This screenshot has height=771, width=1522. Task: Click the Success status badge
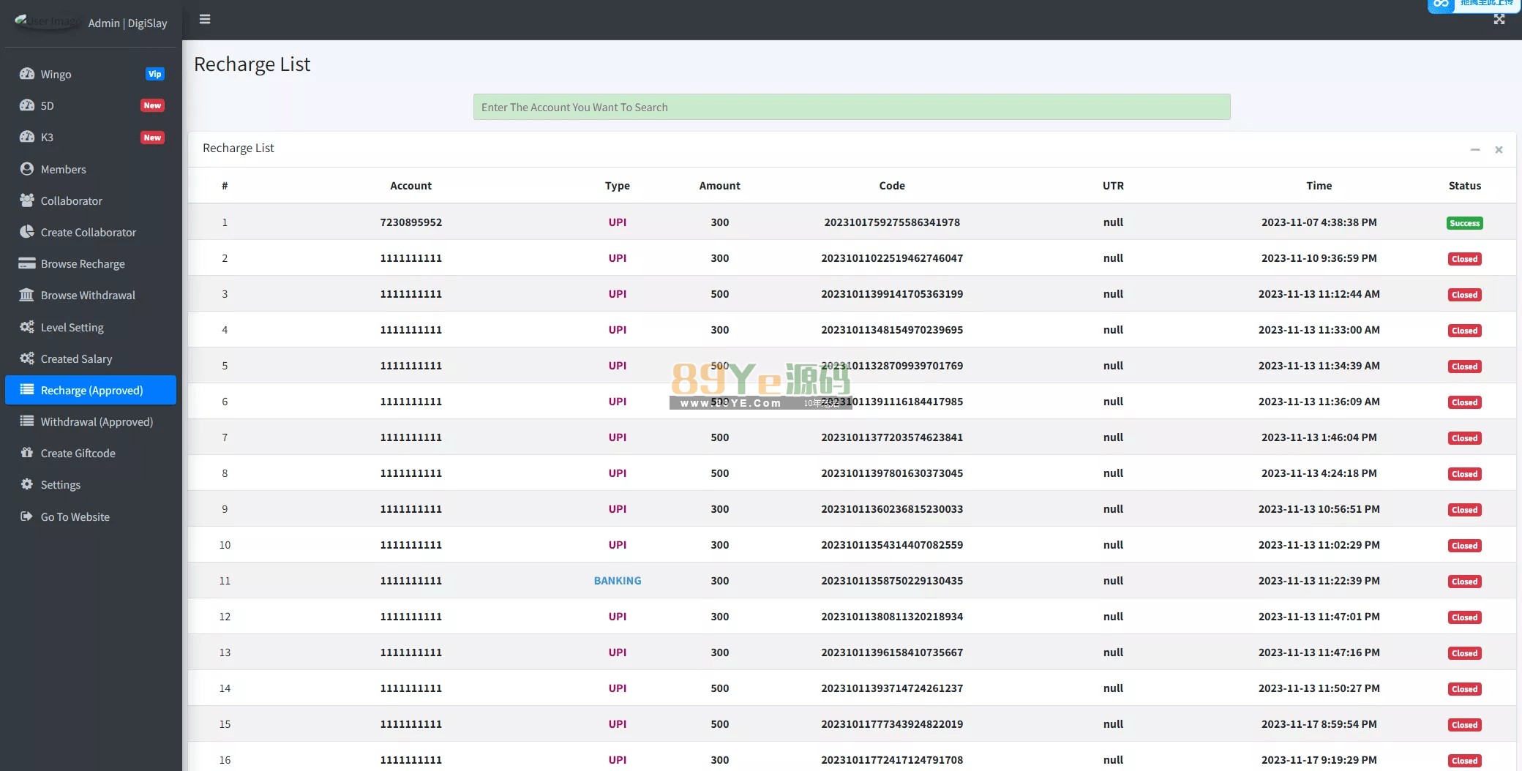[1464, 223]
